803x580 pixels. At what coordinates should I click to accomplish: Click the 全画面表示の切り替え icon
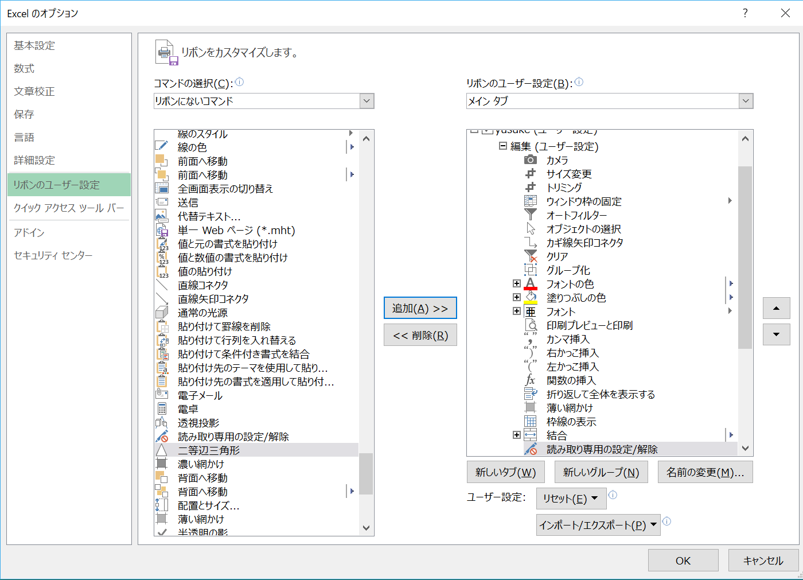coord(162,189)
